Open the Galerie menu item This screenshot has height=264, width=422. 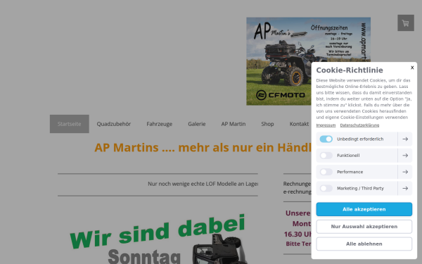tap(197, 124)
